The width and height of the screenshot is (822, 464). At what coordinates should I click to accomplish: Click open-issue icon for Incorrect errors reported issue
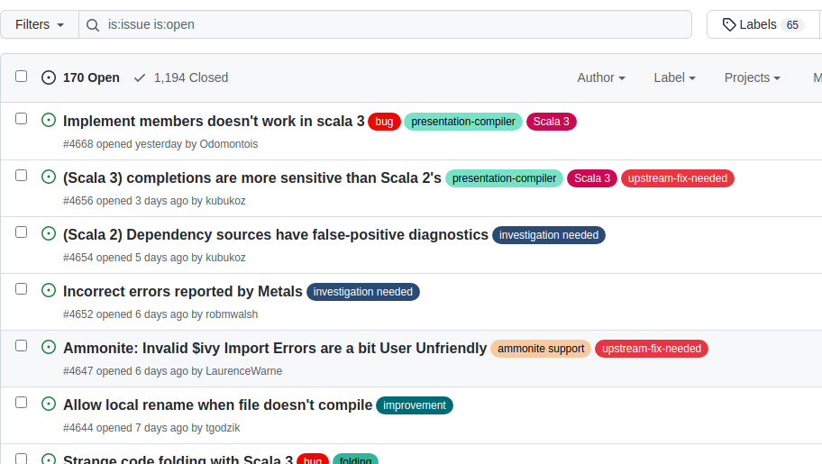point(49,290)
